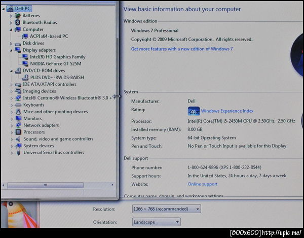Open the Resolution dropdown
Screen dimensions: 304x238
pos(167,209)
